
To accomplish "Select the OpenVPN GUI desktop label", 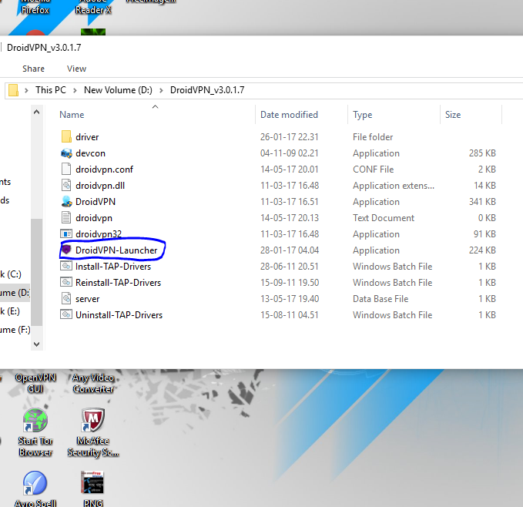I will (35, 383).
